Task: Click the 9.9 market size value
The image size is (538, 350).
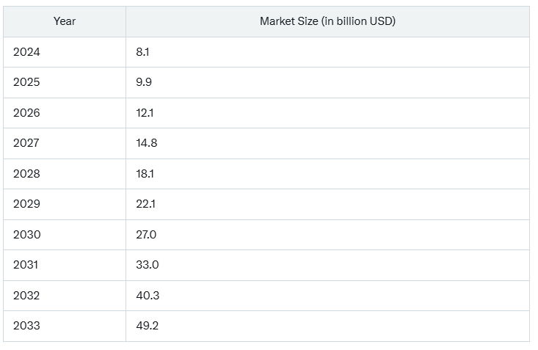Action: click(x=144, y=82)
